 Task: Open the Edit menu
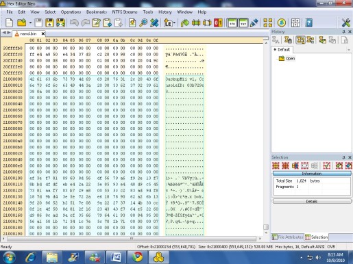(x=22, y=12)
